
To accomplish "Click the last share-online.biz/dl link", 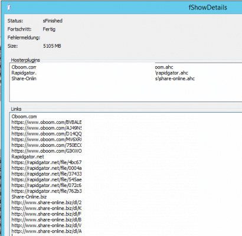I will coord(47,231).
